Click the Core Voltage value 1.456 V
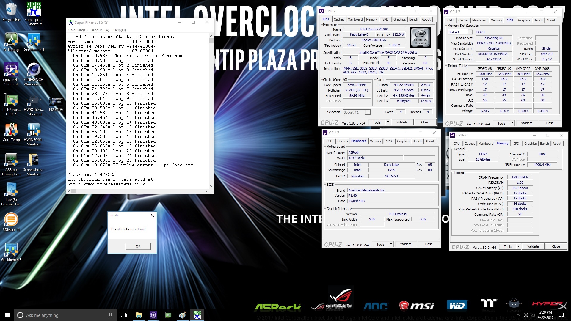This screenshot has height=321, width=571. click(x=394, y=45)
